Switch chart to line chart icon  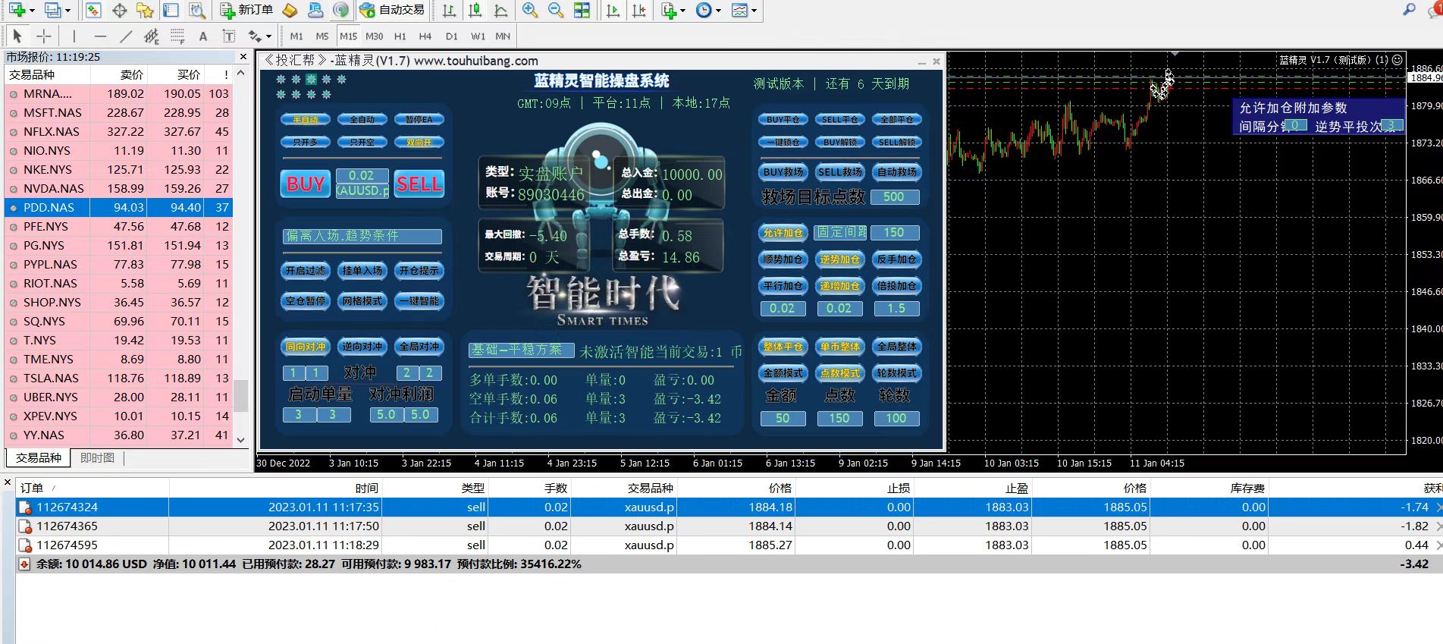point(500,10)
